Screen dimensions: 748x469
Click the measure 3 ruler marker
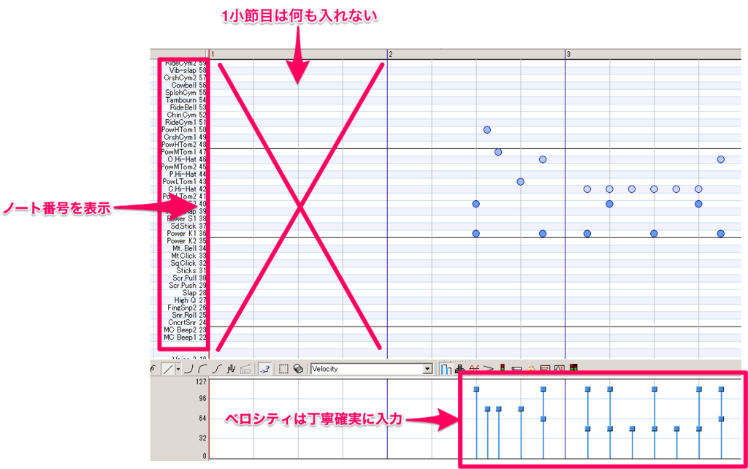[x=568, y=54]
